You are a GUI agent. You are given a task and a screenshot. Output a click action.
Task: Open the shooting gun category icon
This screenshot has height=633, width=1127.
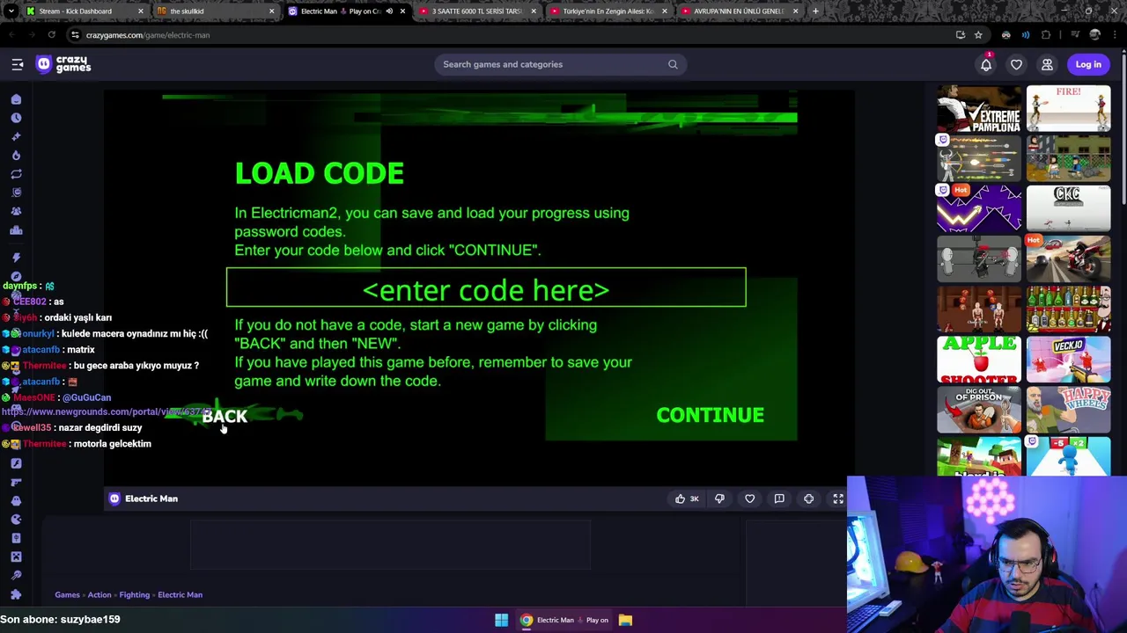tap(16, 482)
